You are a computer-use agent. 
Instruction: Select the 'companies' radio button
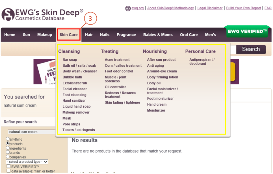click(7, 156)
